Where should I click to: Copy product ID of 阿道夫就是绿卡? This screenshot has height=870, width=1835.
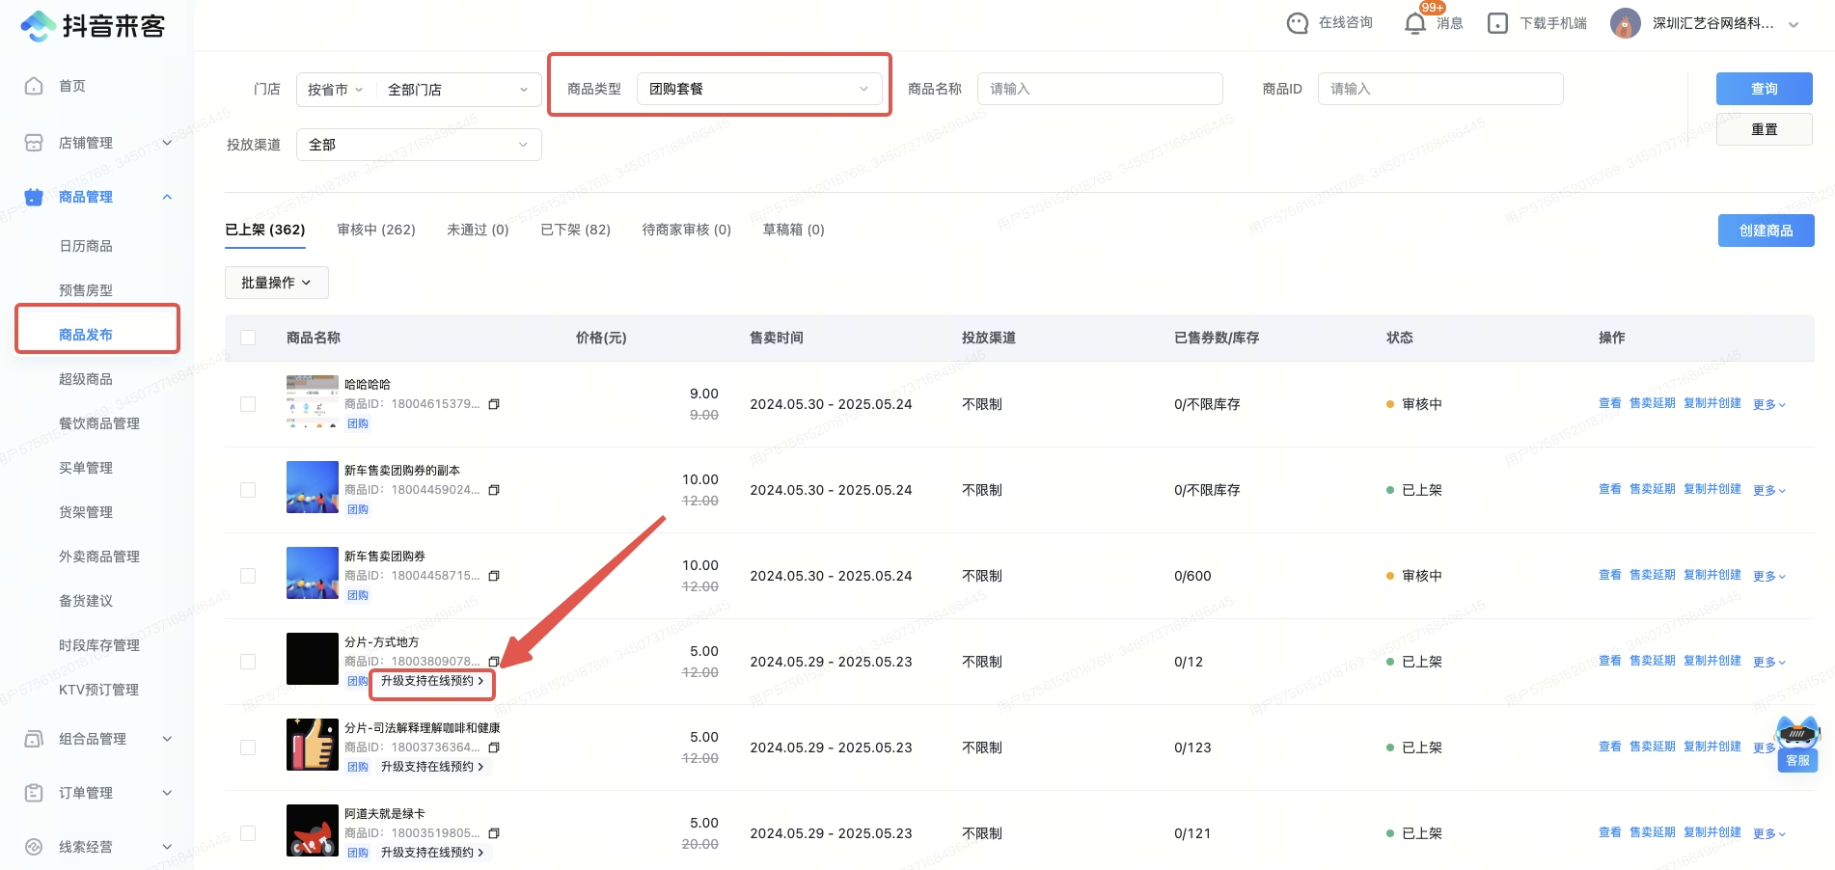point(494,833)
